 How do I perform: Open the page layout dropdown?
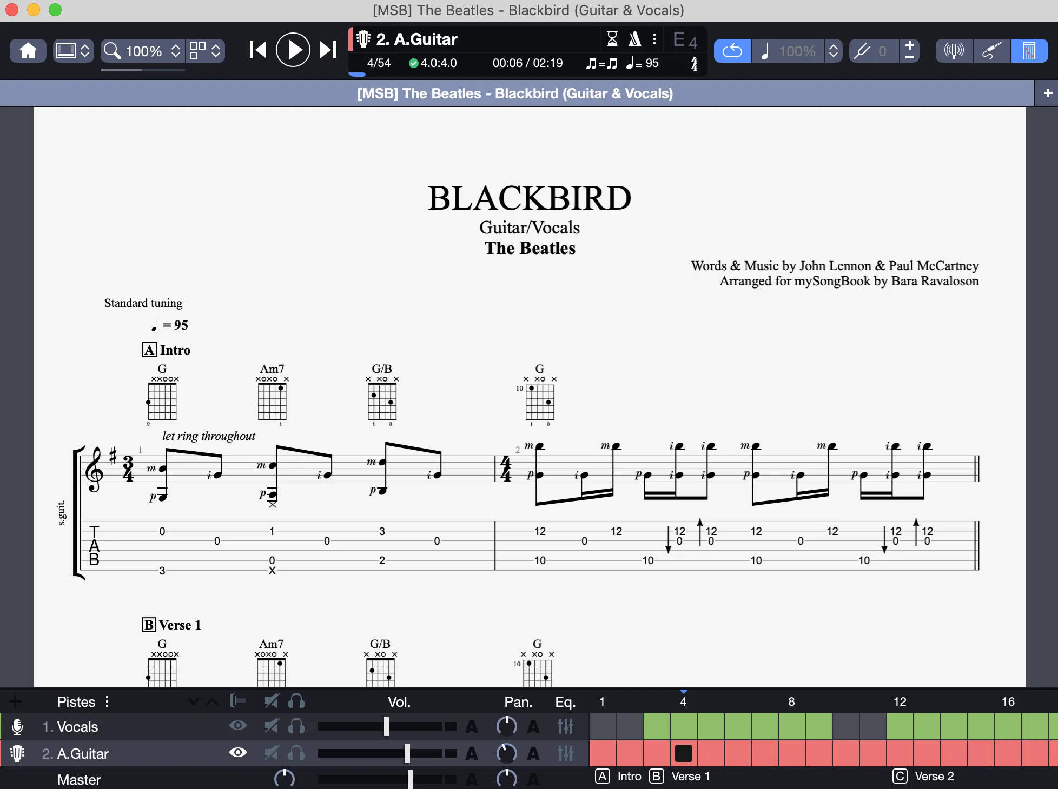(205, 51)
